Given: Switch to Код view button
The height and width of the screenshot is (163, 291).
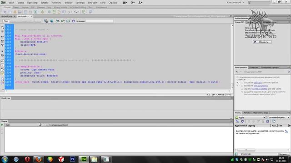Looking at the screenshot, I should [6, 21].
